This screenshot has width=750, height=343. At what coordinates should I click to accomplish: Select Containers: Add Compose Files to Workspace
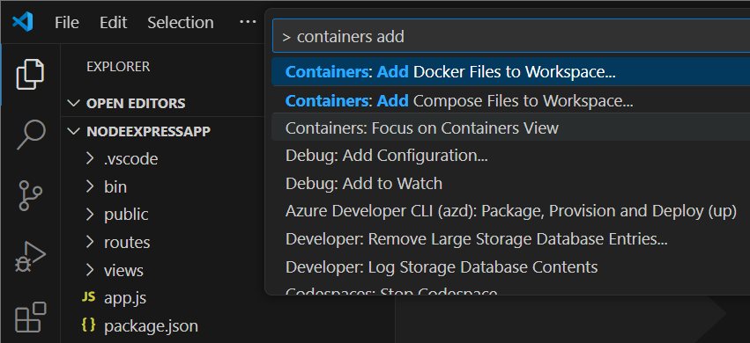point(511,100)
